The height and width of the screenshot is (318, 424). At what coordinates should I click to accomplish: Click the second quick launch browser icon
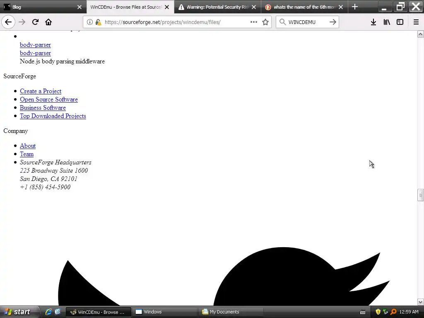pos(58,312)
